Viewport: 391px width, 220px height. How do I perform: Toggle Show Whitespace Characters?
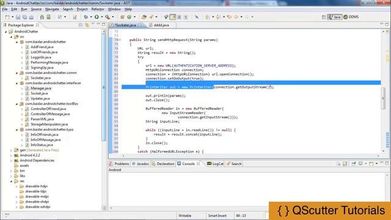[186, 17]
